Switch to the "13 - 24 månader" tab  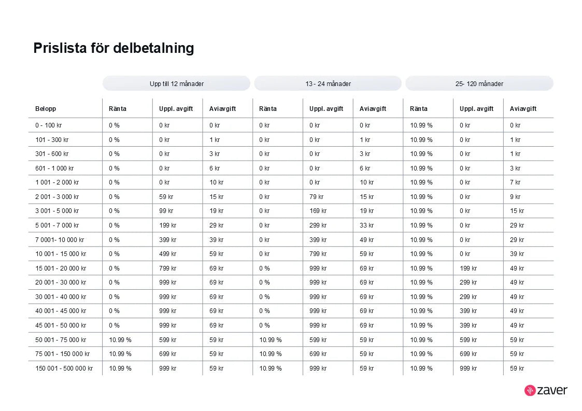click(x=328, y=83)
